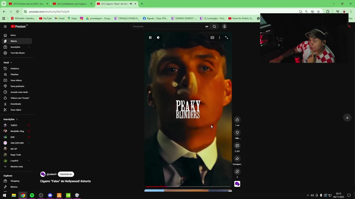Image resolution: width=355 pixels, height=199 pixels.
Task: Open Discord from the taskbar
Action: 50,195
